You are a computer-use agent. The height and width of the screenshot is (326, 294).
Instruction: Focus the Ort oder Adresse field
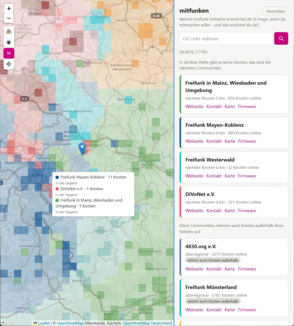click(x=226, y=39)
